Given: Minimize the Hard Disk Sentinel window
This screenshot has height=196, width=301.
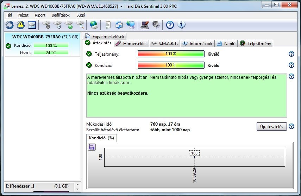Looking at the screenshot, I should 266,5.
